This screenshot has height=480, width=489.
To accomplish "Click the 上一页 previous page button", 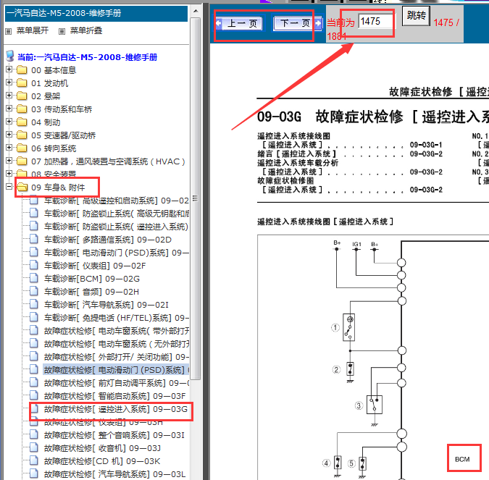I will pyautogui.click(x=239, y=23).
